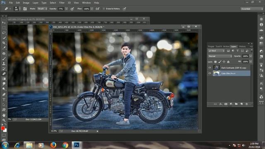This screenshot has height=149, width=265.
Task: Toggle lock all padlock icon
Action: (228, 62)
